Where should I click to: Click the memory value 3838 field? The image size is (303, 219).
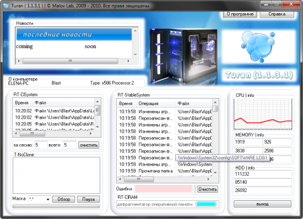tap(248, 151)
